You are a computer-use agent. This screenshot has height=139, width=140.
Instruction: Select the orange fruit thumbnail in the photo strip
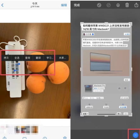35,129
